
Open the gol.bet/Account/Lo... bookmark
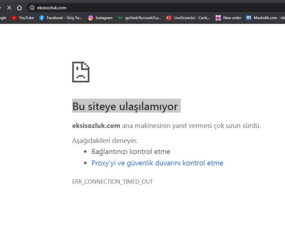[139, 18]
